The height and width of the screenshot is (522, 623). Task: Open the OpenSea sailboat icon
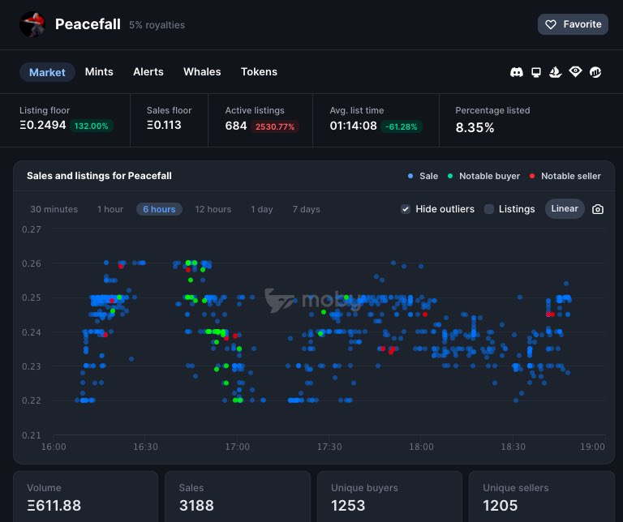click(556, 72)
